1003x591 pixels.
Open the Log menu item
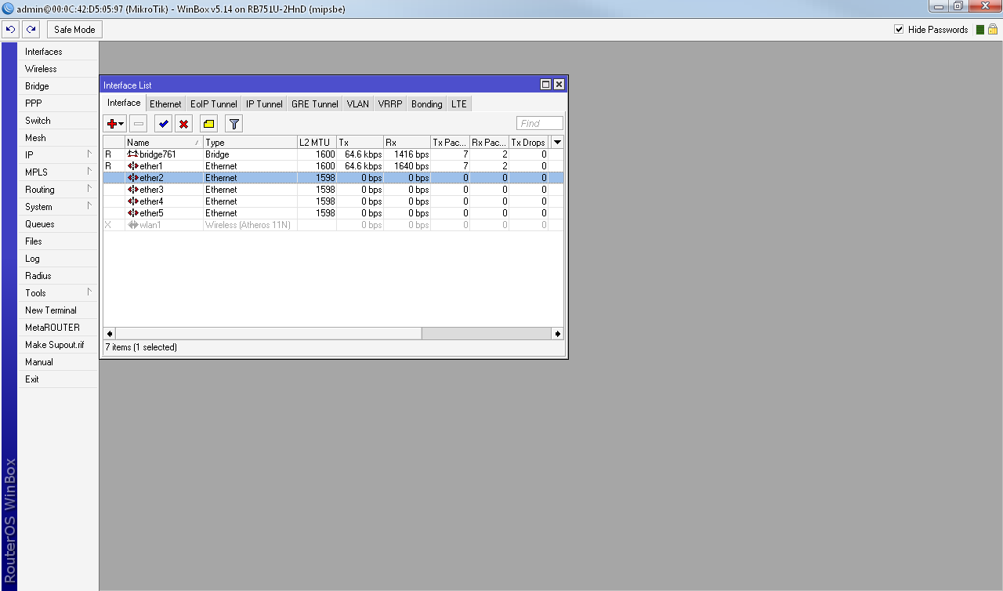(58, 259)
